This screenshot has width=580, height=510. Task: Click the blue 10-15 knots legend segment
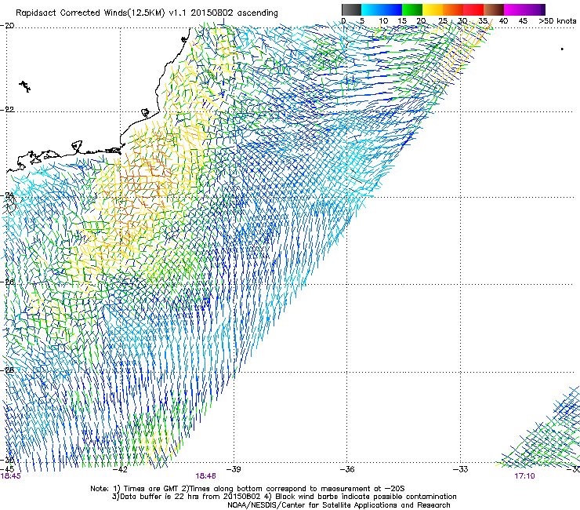coord(392,9)
